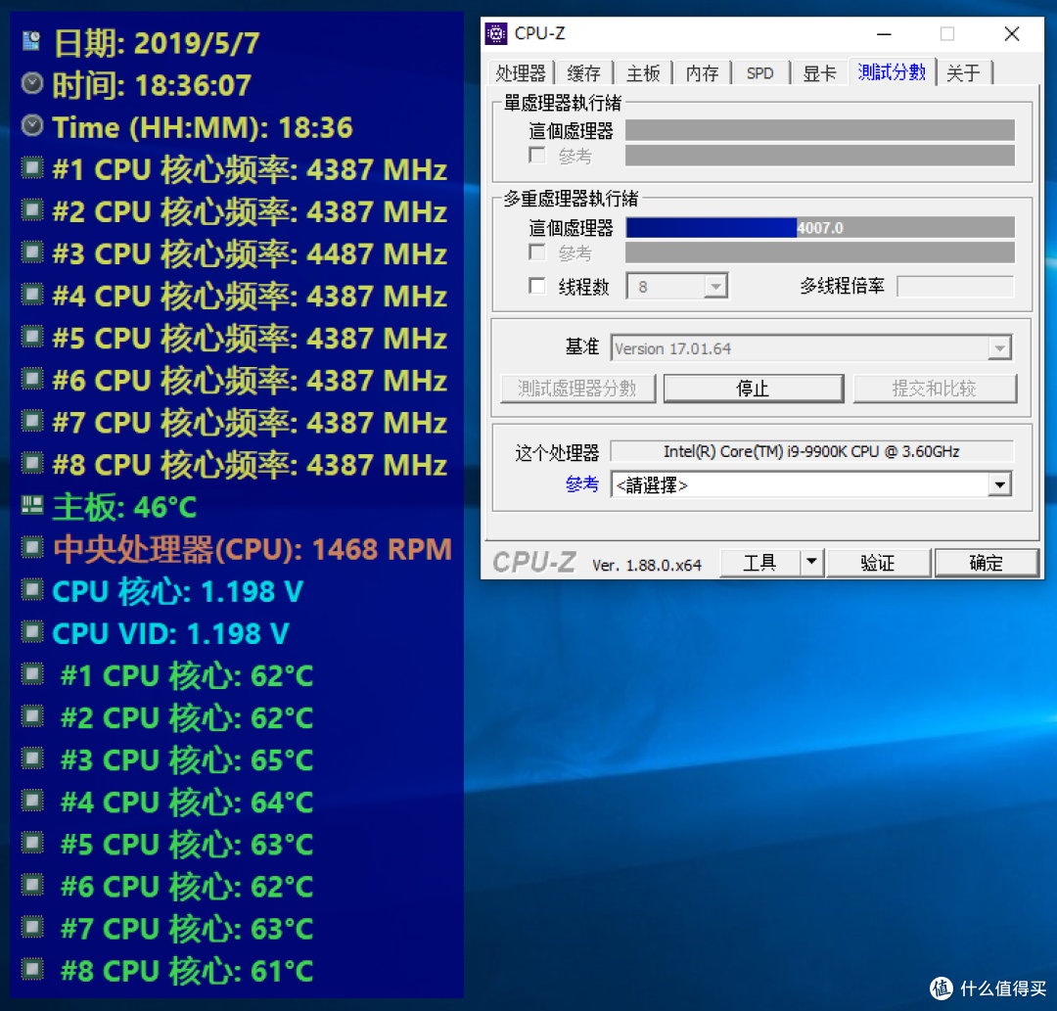Click the 工具 button
This screenshot has width=1057, height=1011.
coord(760,562)
